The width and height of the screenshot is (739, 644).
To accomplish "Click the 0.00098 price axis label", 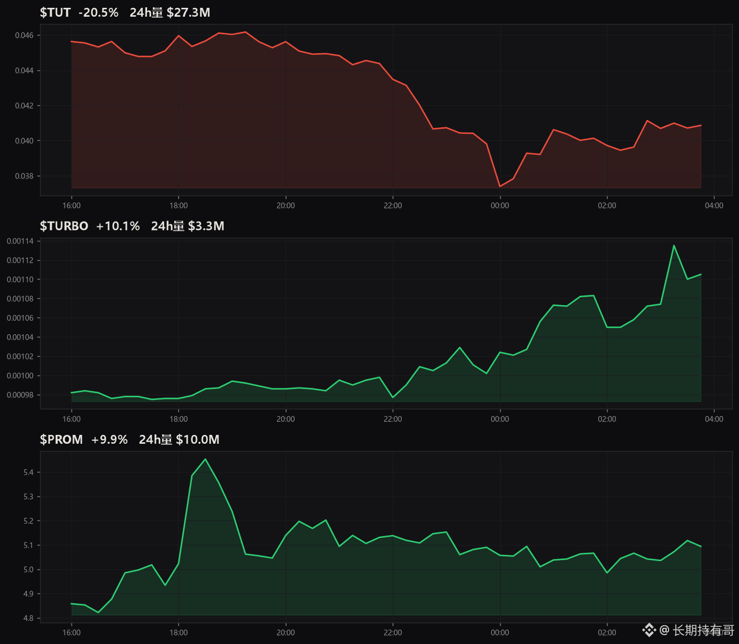I will click(20, 395).
